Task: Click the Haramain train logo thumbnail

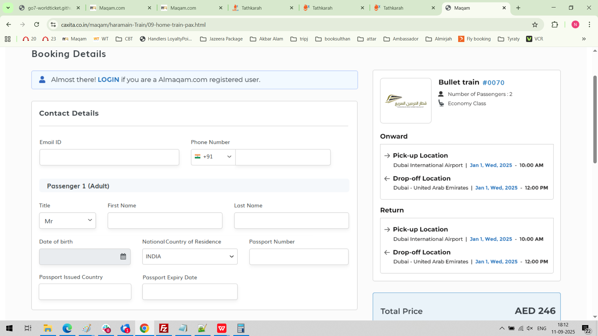Action: click(x=406, y=100)
